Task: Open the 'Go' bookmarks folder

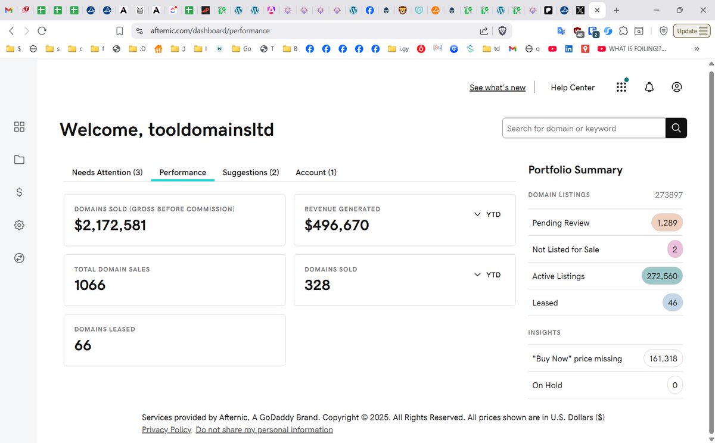Action: (x=241, y=49)
